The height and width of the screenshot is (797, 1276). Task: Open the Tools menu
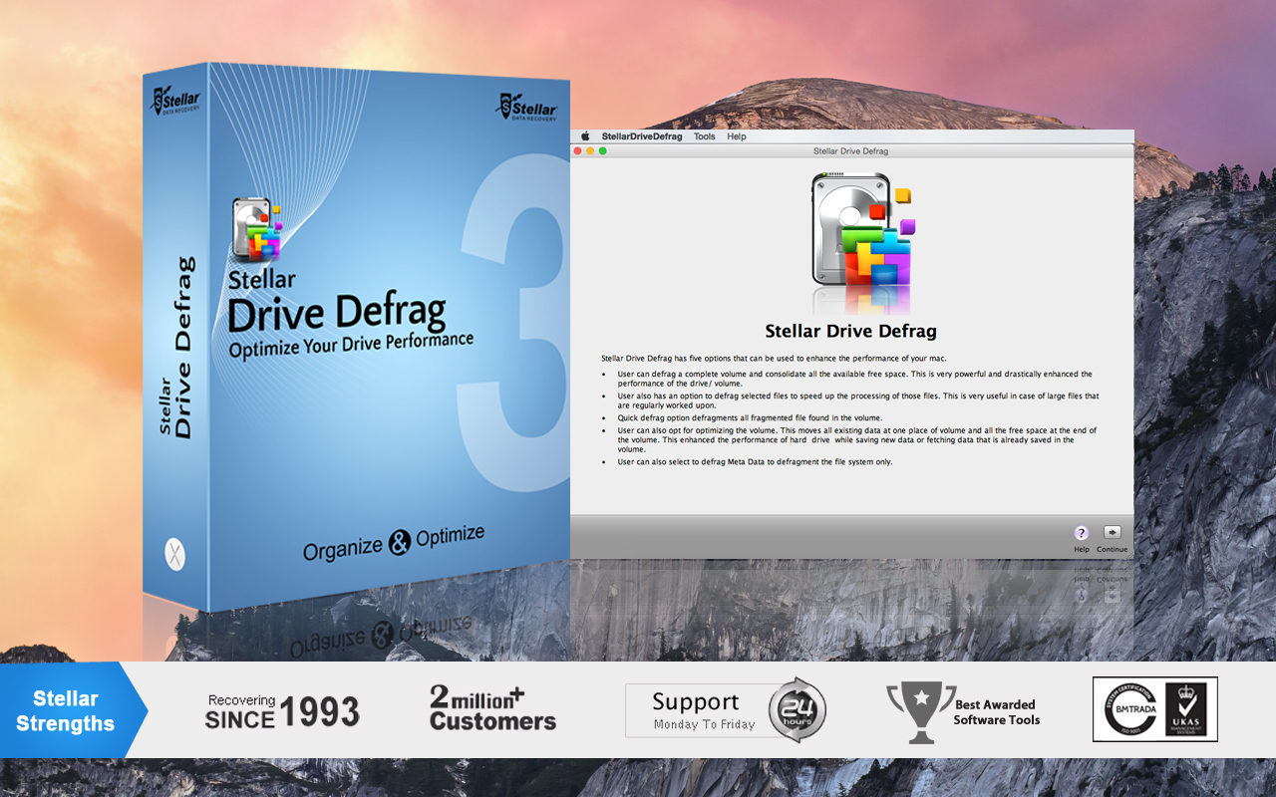[x=705, y=136]
